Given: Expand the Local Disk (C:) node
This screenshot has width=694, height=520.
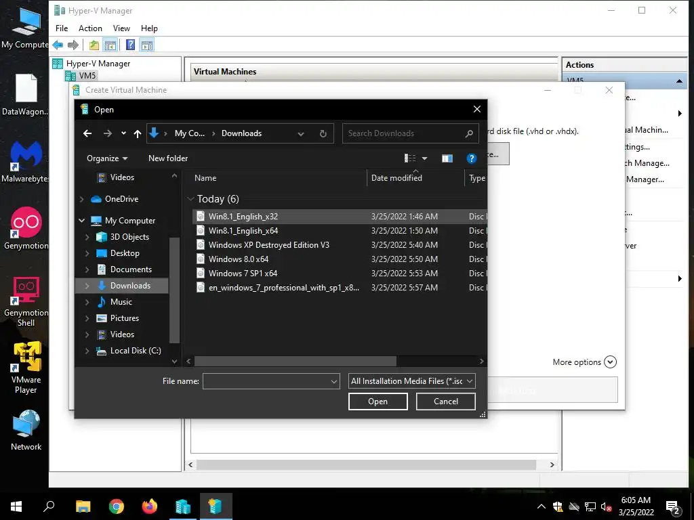Looking at the screenshot, I should [x=87, y=351].
